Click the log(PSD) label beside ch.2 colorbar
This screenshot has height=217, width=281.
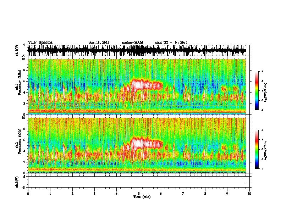click(265, 151)
